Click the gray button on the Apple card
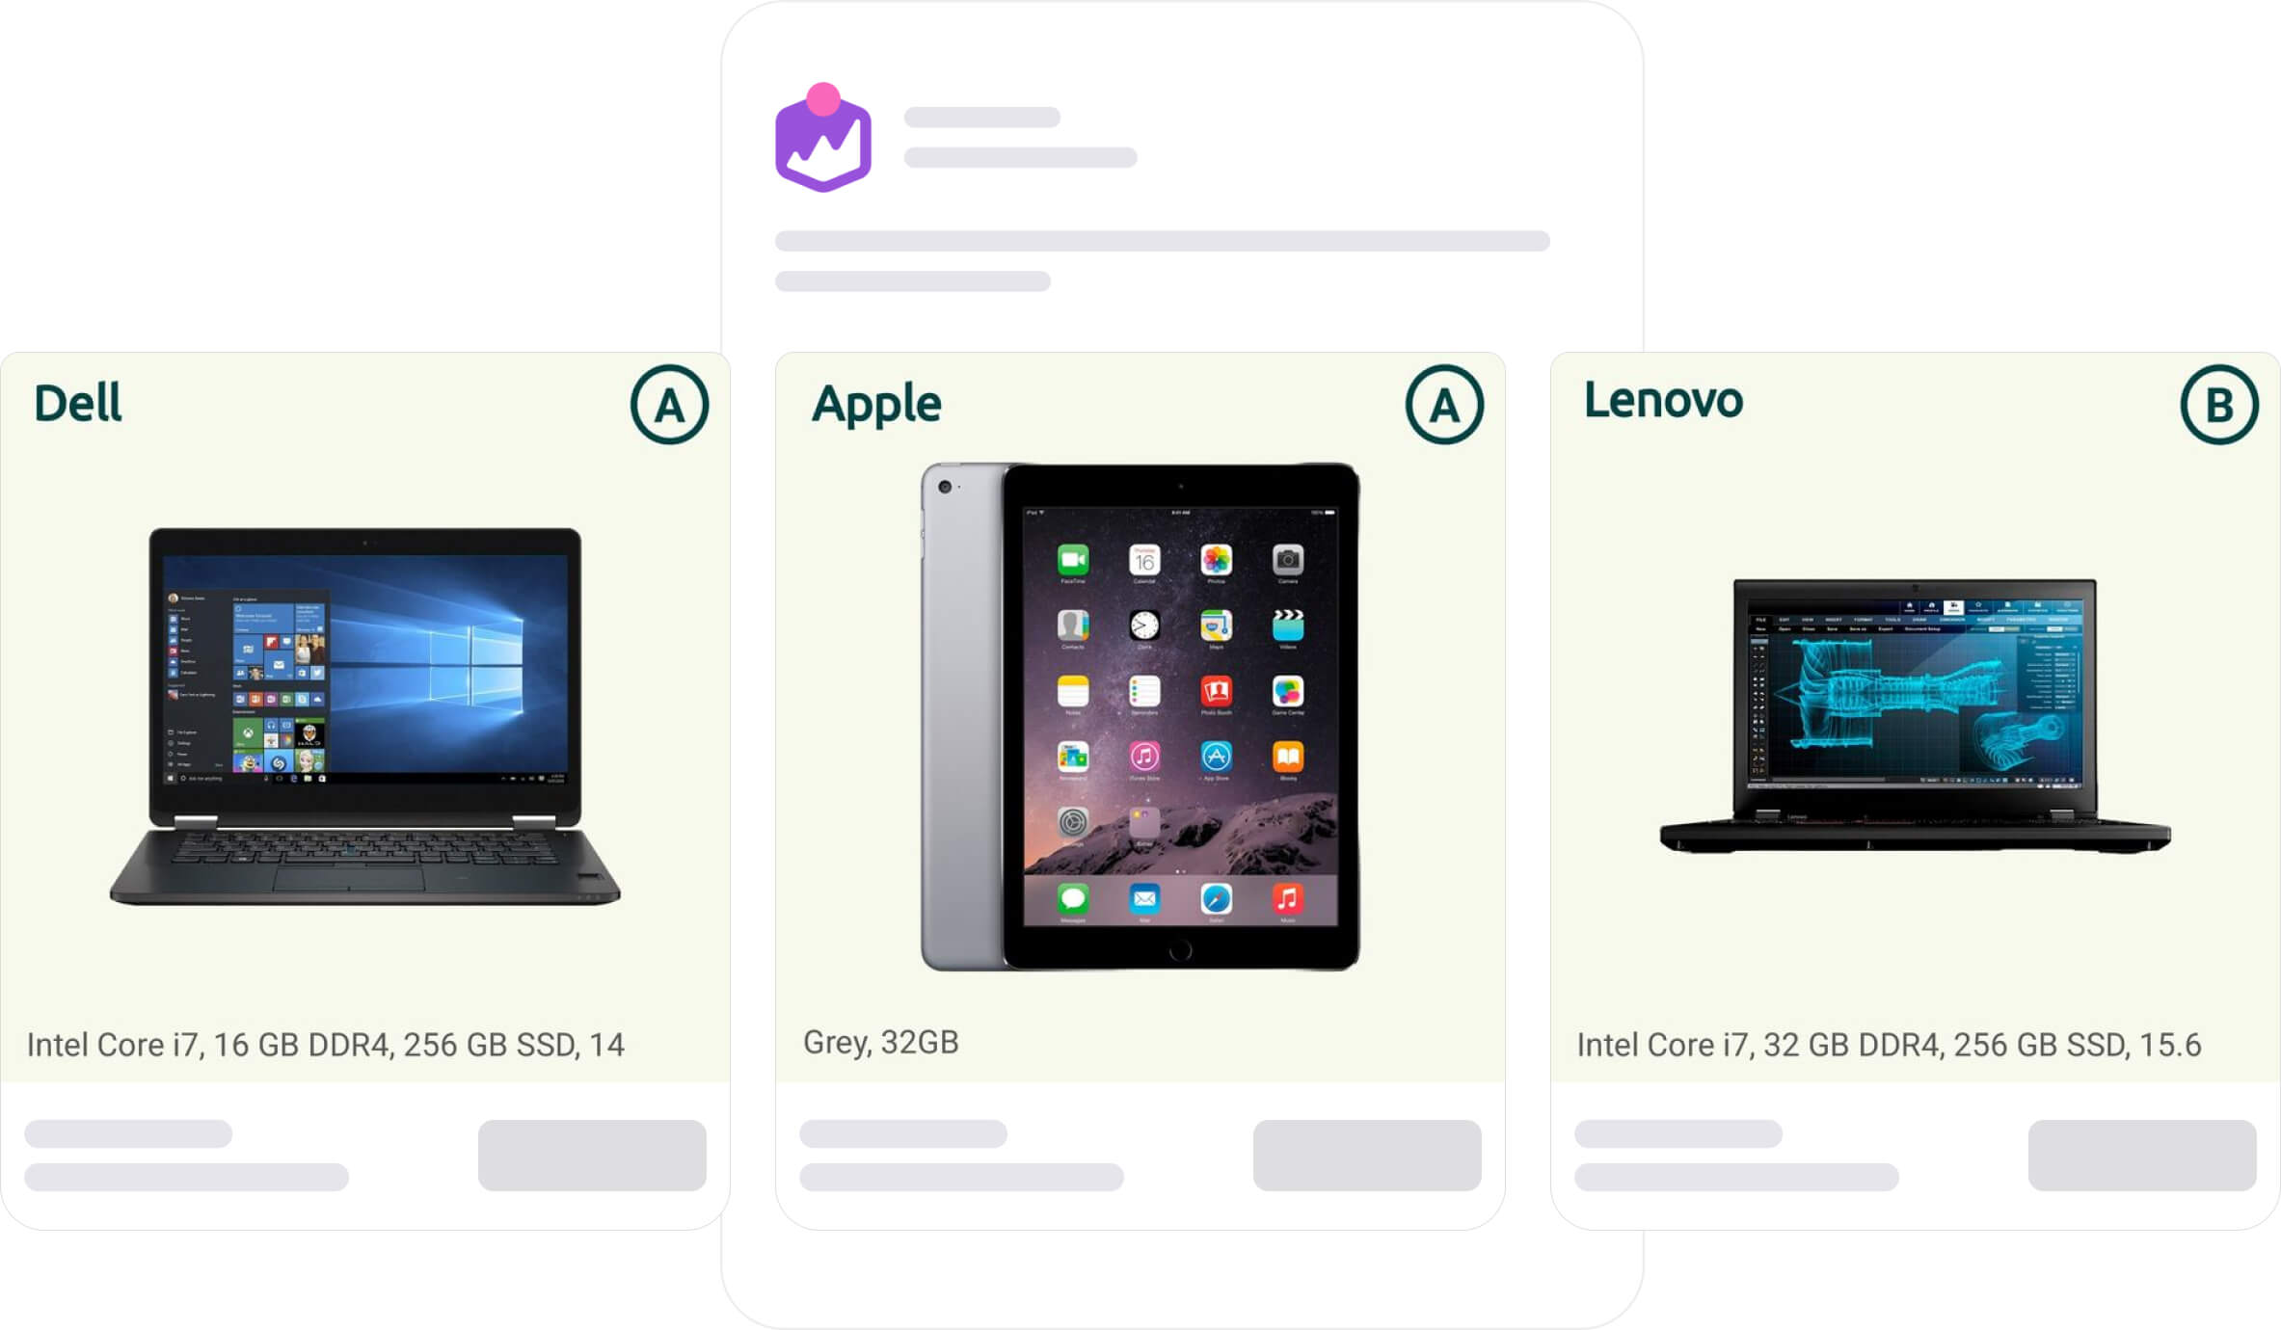This screenshot has height=1330, width=2281. point(1367,1155)
